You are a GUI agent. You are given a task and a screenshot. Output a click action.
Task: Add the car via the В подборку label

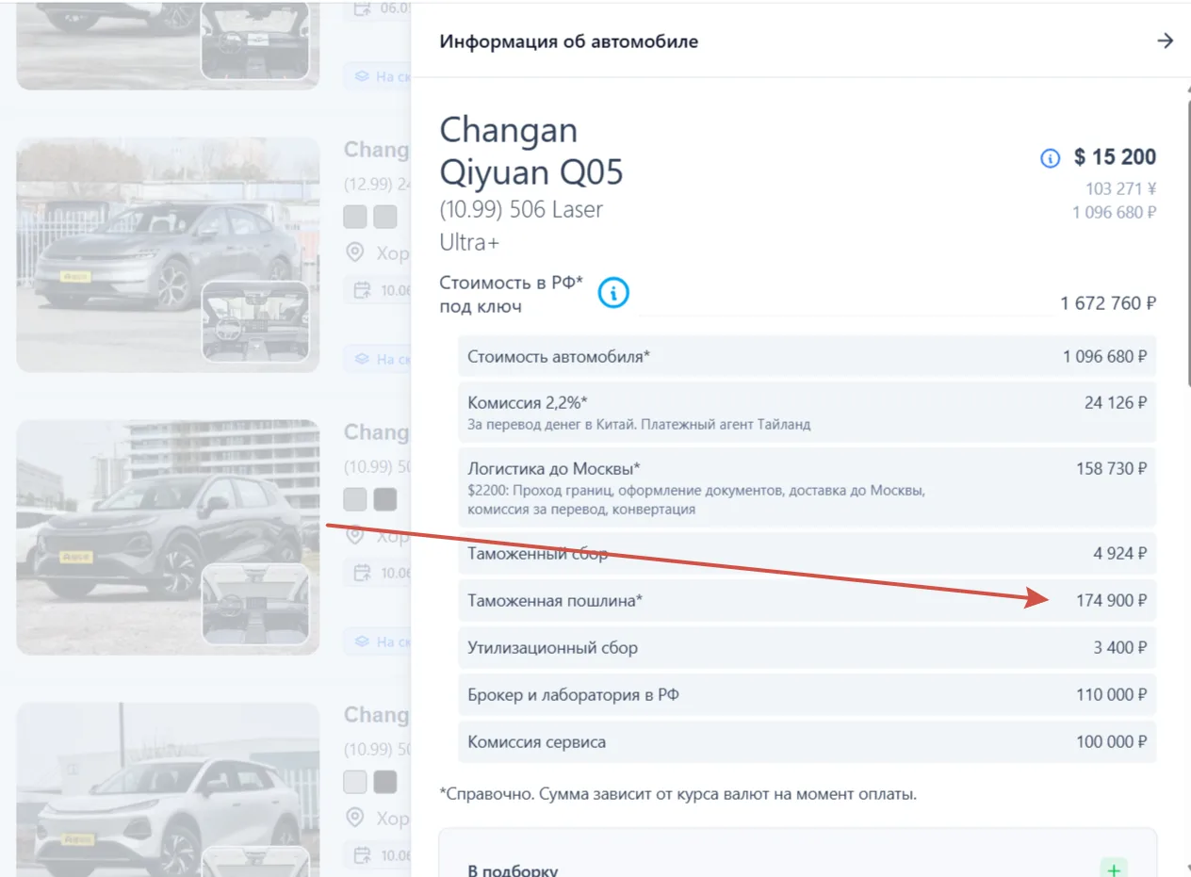pos(513,870)
